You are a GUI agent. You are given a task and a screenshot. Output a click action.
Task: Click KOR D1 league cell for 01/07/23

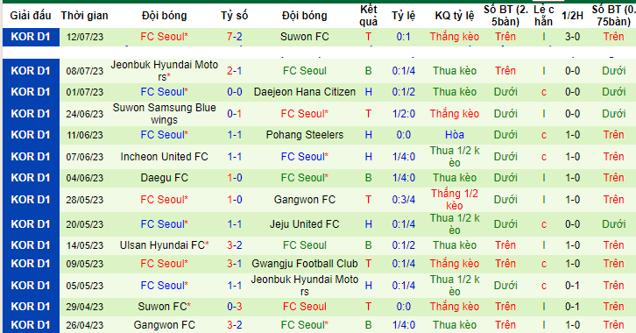(x=31, y=92)
